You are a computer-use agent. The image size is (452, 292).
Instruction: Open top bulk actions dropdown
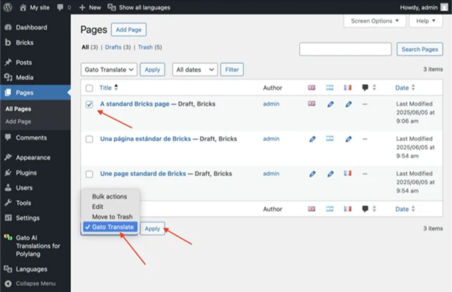[x=109, y=70]
